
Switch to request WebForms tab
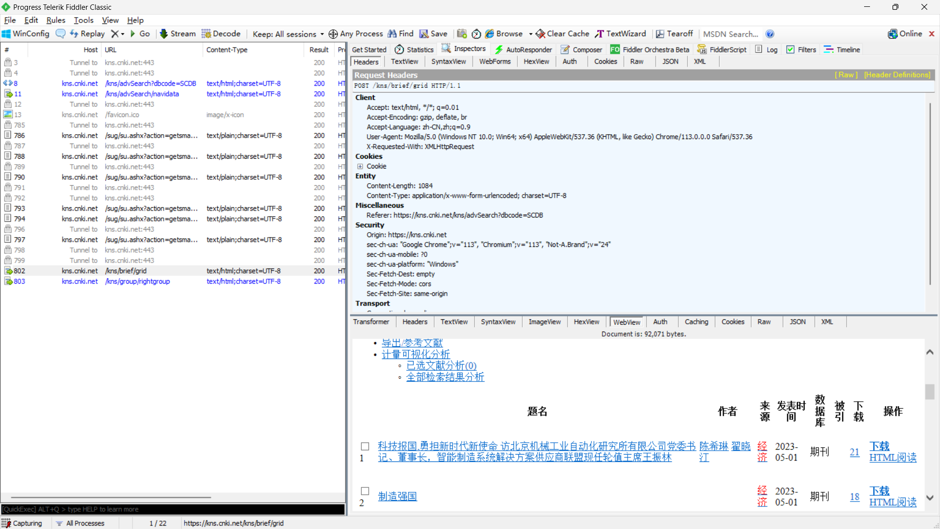point(494,61)
